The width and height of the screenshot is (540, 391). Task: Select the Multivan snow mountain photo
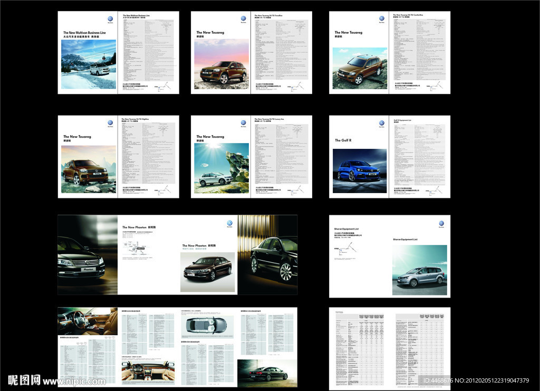[x=89, y=64]
